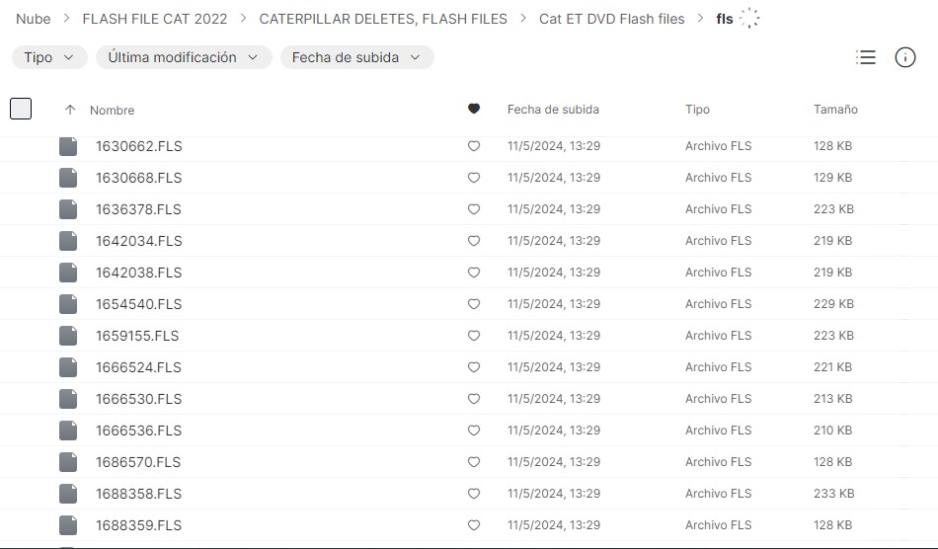Switch to list view layout icon

(x=866, y=57)
